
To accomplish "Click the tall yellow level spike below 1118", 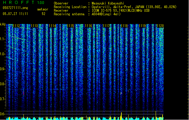I will 121,116.
